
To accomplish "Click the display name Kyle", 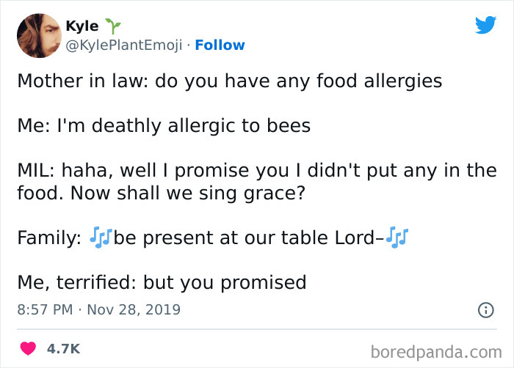I will (82, 26).
